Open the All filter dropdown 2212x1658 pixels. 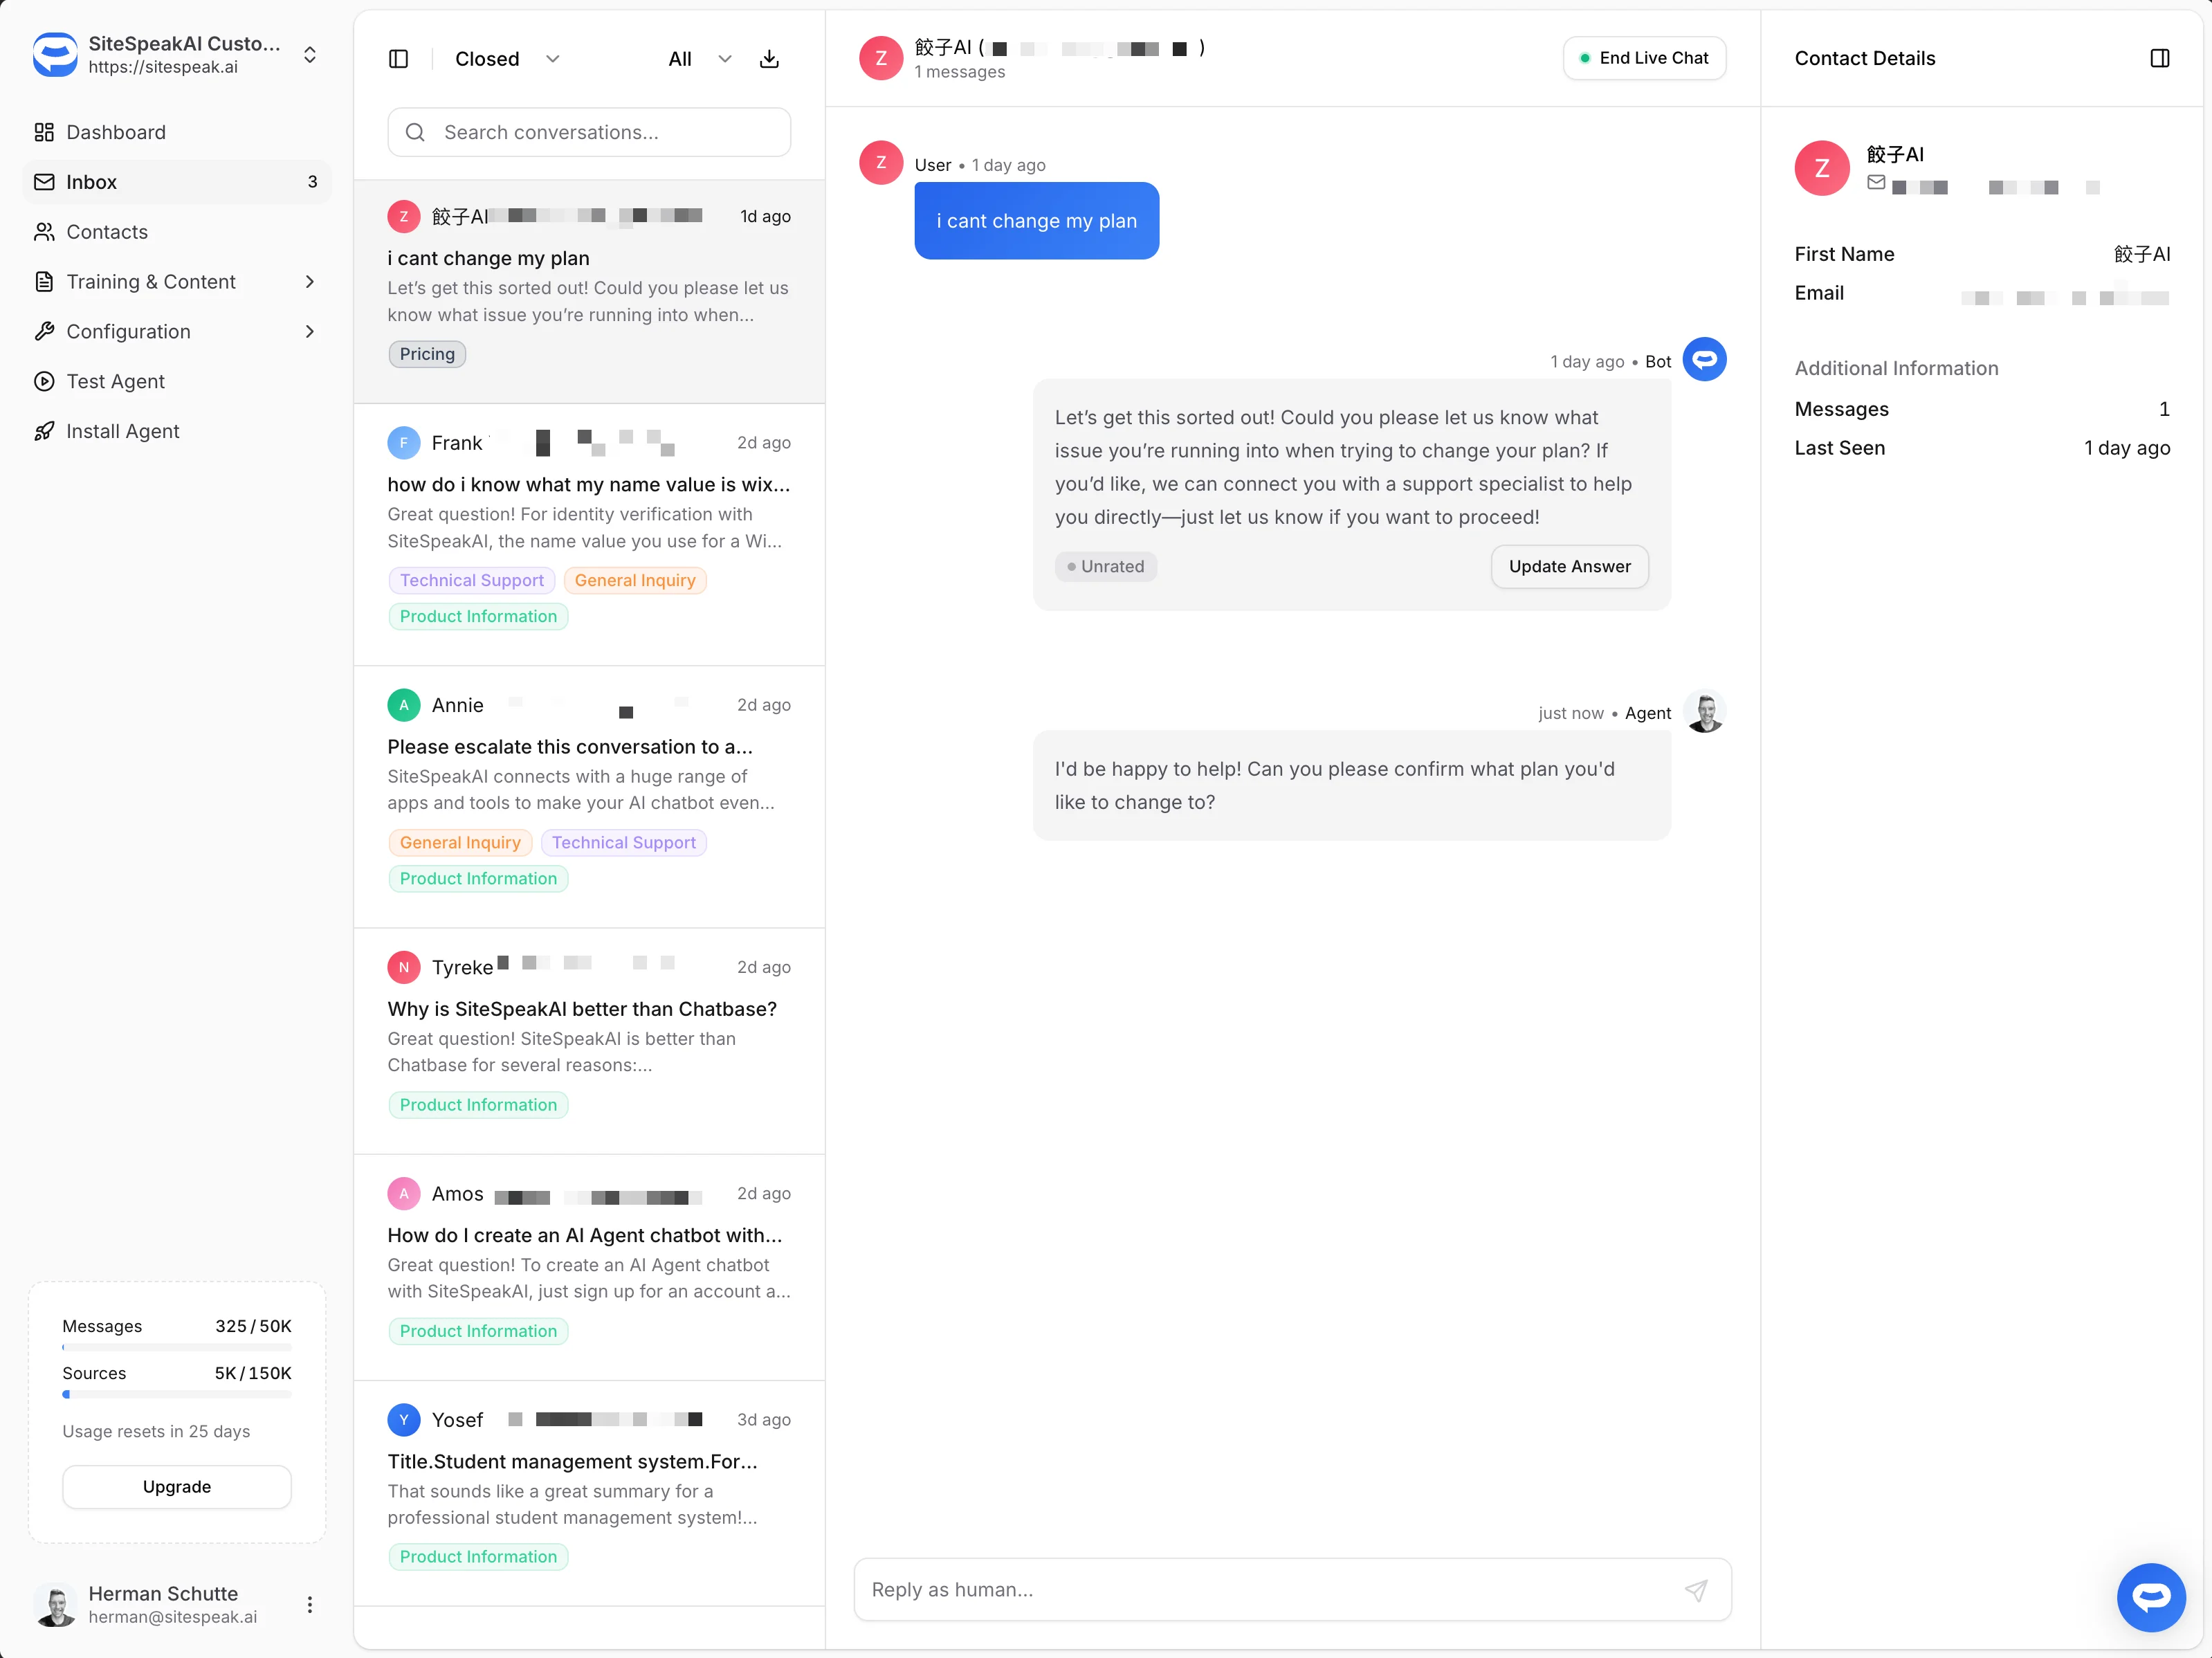(697, 58)
